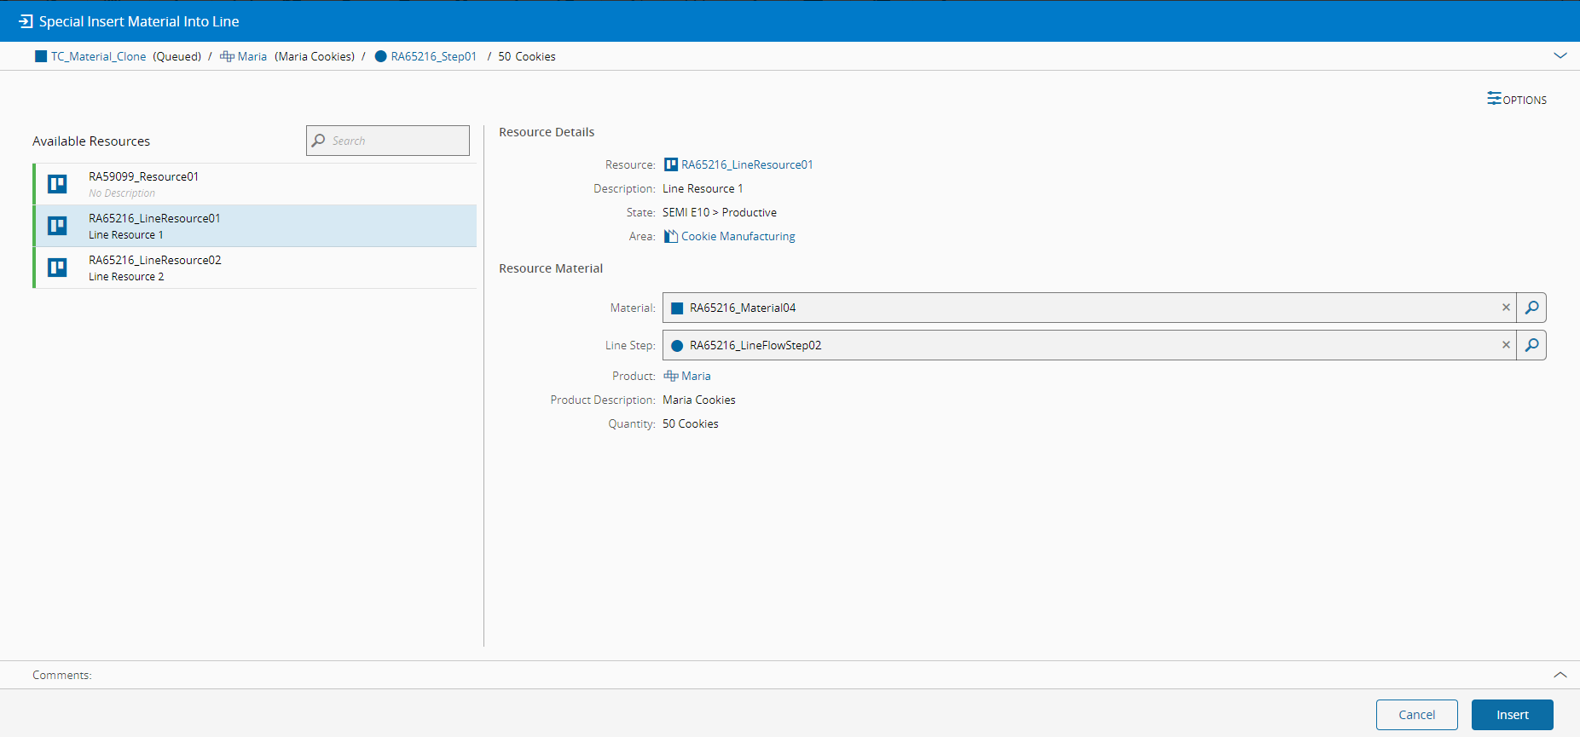Click RA59099_Resource01 resource icon

[x=57, y=184]
